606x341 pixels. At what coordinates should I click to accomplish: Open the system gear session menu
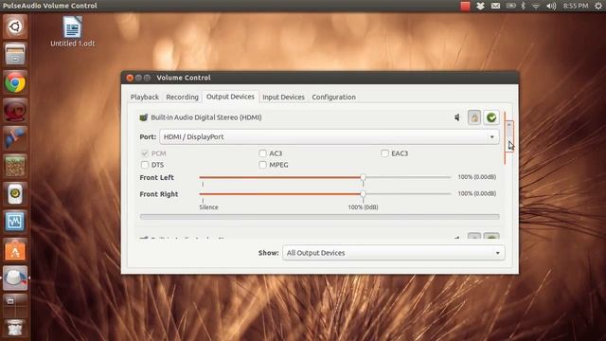[598, 6]
